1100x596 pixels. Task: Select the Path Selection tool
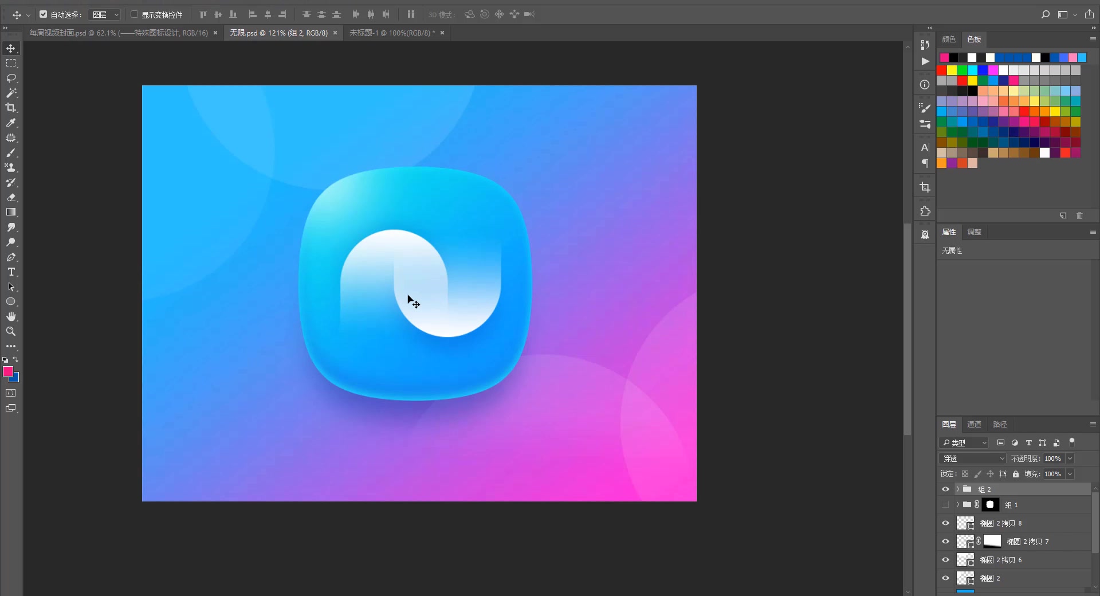coord(11,287)
